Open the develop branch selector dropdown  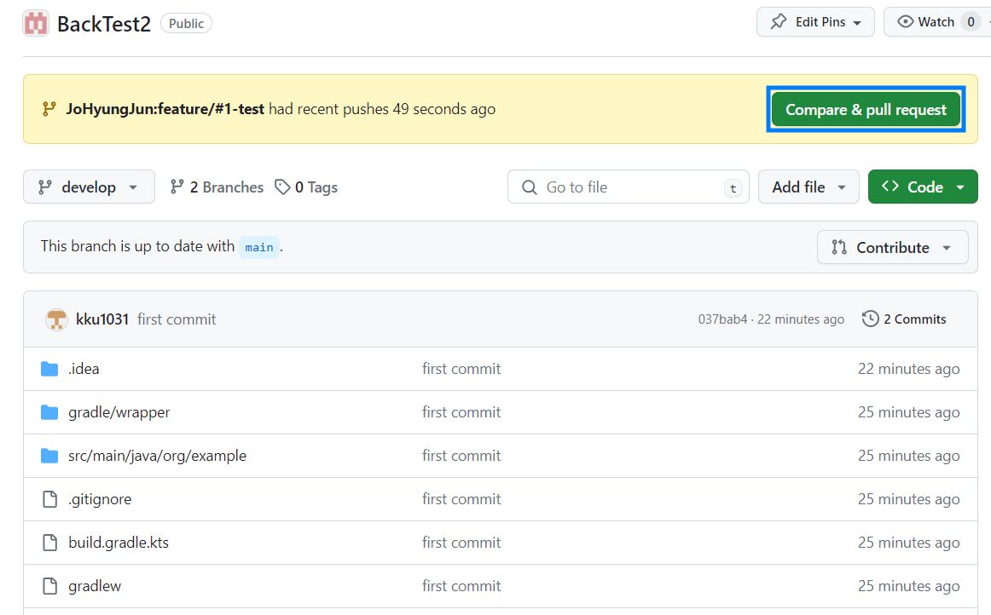[x=89, y=187]
